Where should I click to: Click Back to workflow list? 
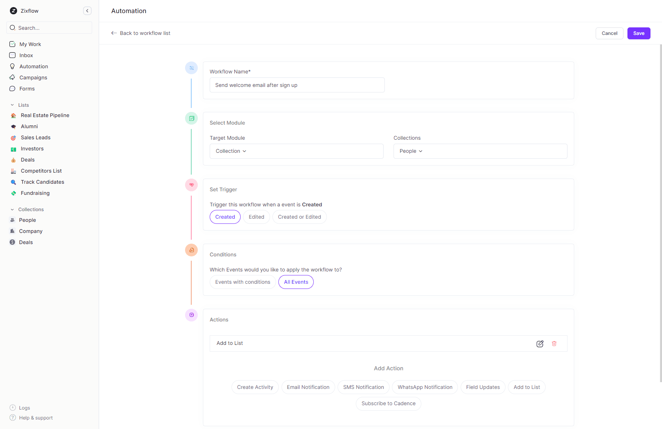141,33
